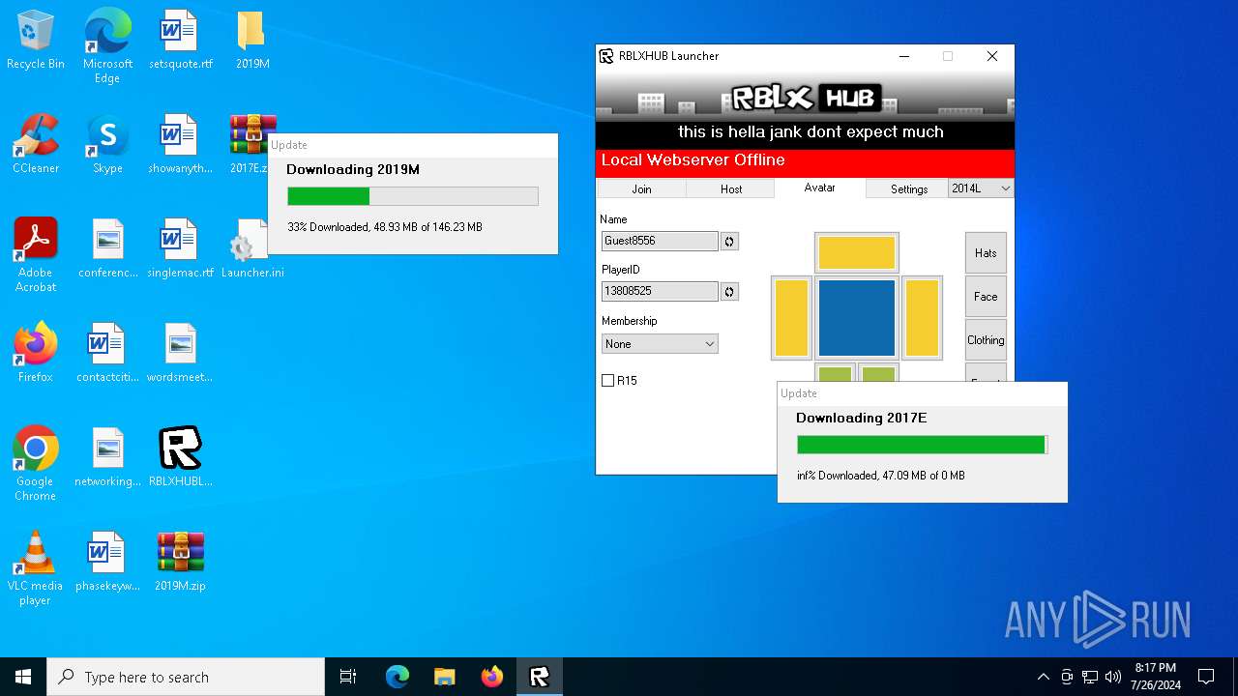Launch the Google Chrome desktop shortcut
The height and width of the screenshot is (696, 1238).
click(36, 464)
